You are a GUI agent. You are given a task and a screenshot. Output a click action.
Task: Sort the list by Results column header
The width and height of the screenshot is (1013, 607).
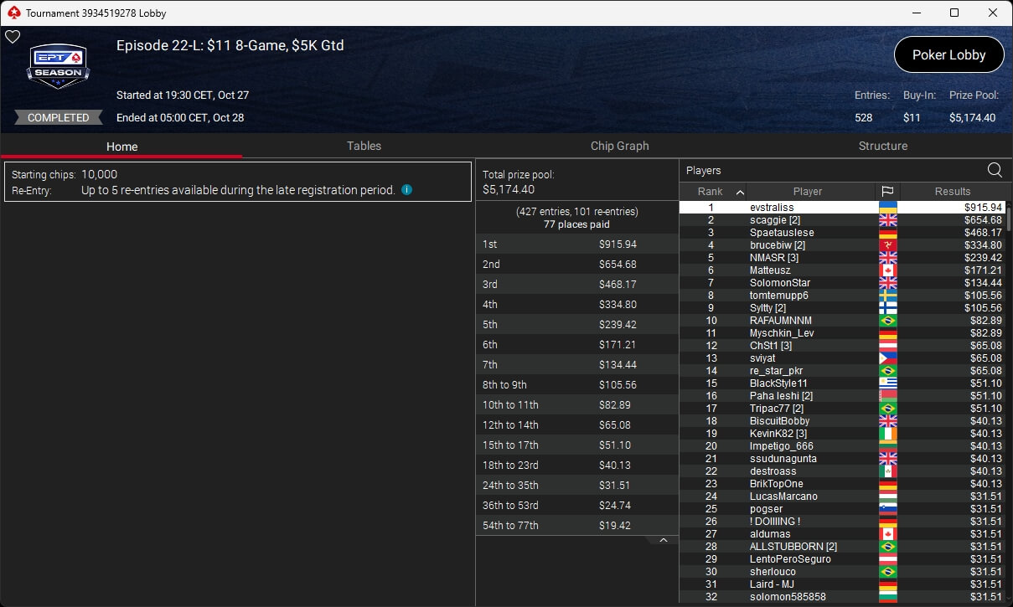pyautogui.click(x=953, y=192)
